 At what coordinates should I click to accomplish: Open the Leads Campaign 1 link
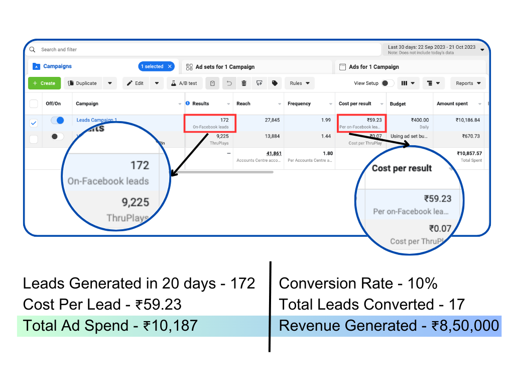click(x=96, y=120)
